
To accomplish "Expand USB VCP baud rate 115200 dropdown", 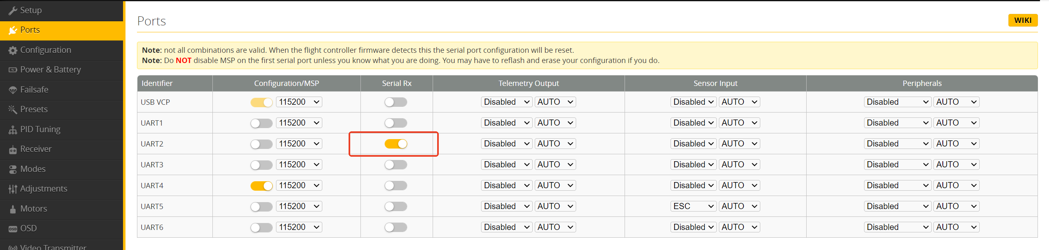I will click(x=299, y=102).
